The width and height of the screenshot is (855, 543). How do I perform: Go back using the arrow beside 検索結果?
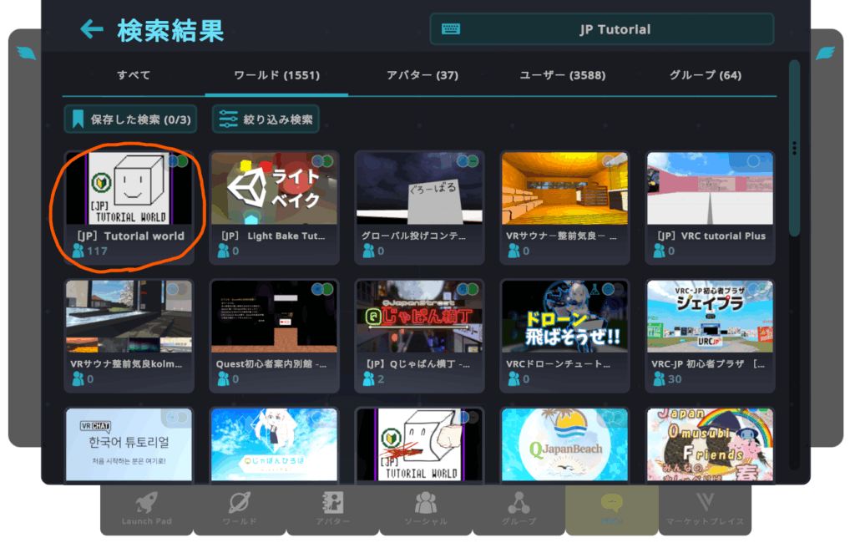(x=92, y=29)
